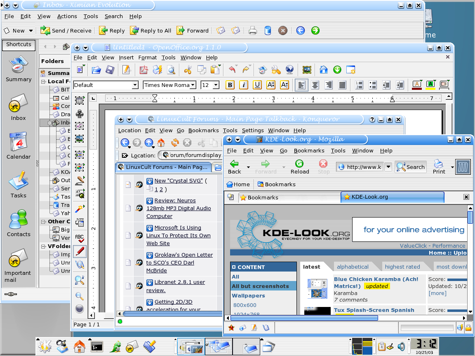Click highlighting color swatch in OpenOffice
Image resolution: width=475 pixels, height=356 pixels.
tap(430, 85)
